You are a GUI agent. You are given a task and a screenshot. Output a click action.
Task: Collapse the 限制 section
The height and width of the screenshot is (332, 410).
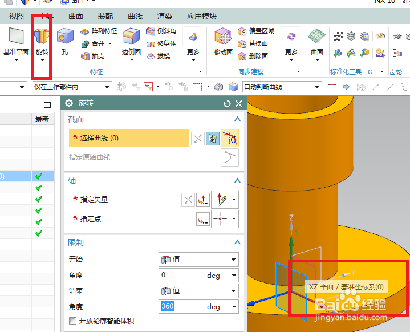point(237,242)
